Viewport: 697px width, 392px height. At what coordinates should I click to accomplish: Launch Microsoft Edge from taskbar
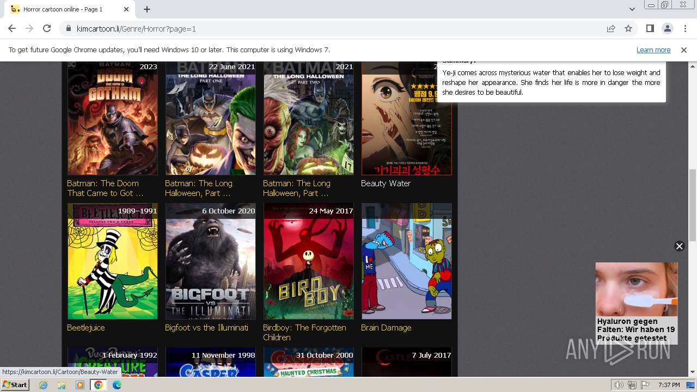tap(117, 385)
